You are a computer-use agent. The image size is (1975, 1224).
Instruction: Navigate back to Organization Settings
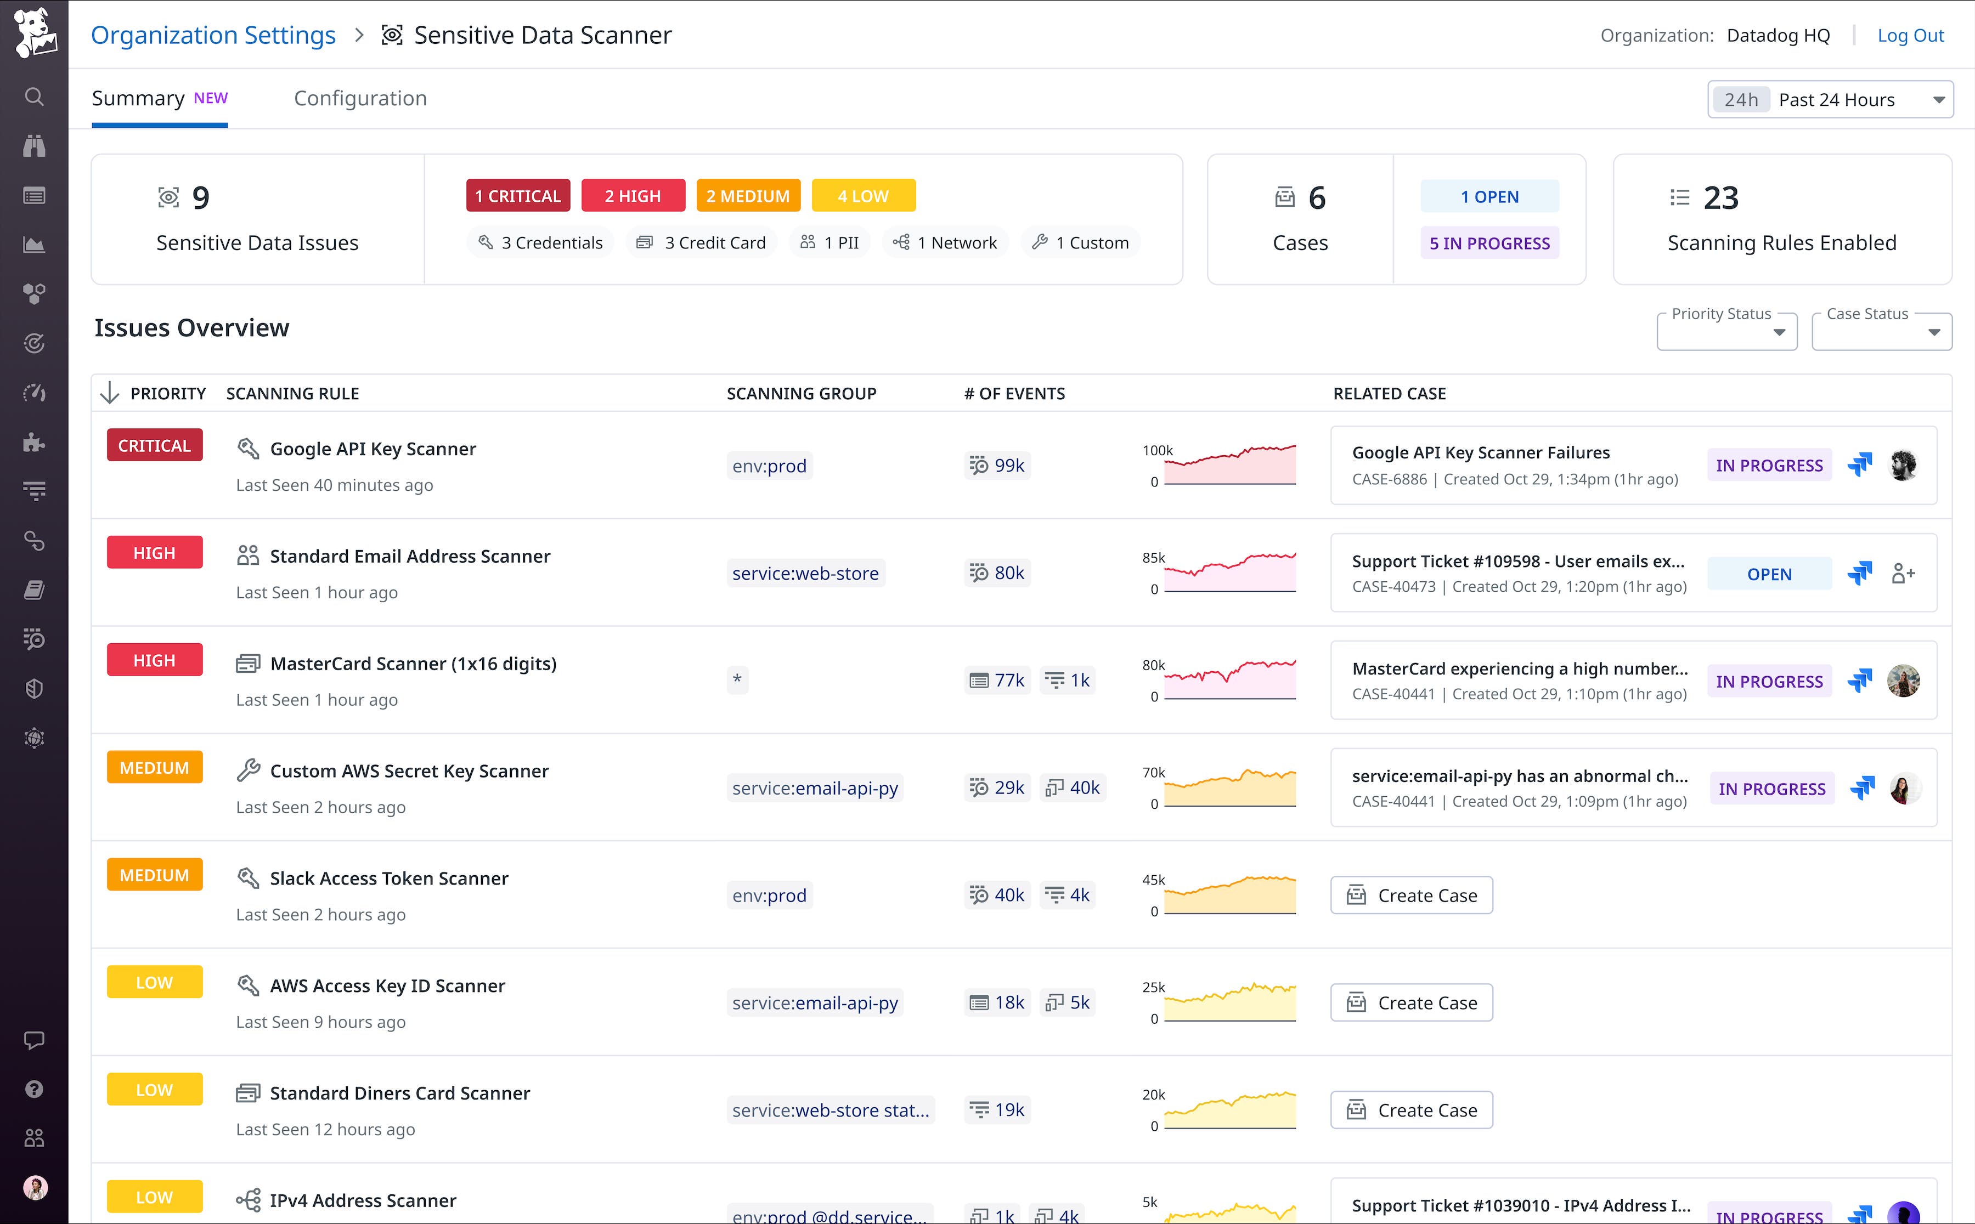tap(213, 35)
